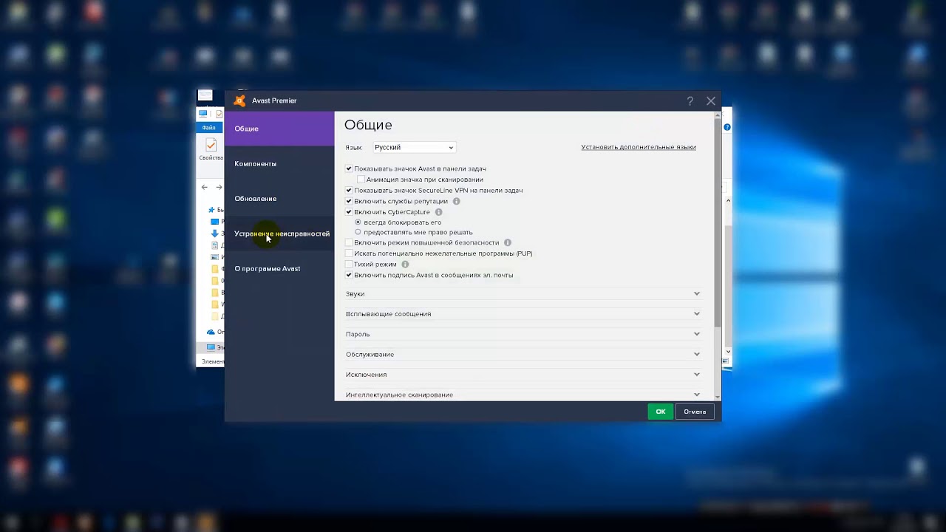The image size is (946, 532).
Task: Expand the Звуки section
Action: coord(523,294)
